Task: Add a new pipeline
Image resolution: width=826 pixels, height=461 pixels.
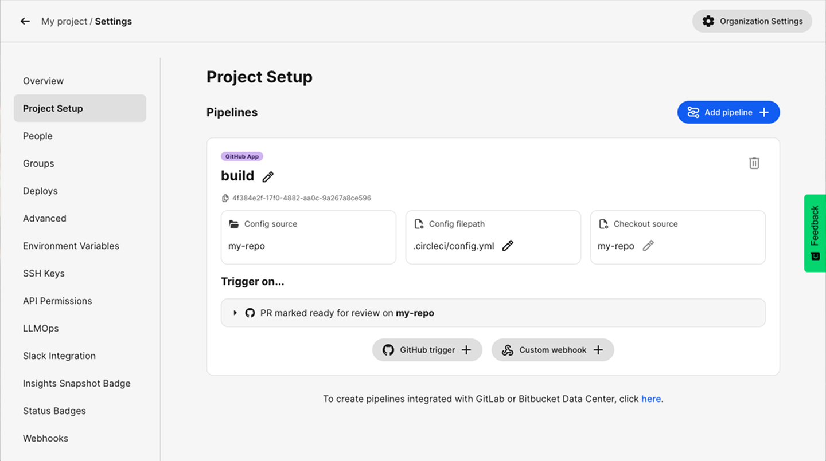Action: pyautogui.click(x=728, y=112)
